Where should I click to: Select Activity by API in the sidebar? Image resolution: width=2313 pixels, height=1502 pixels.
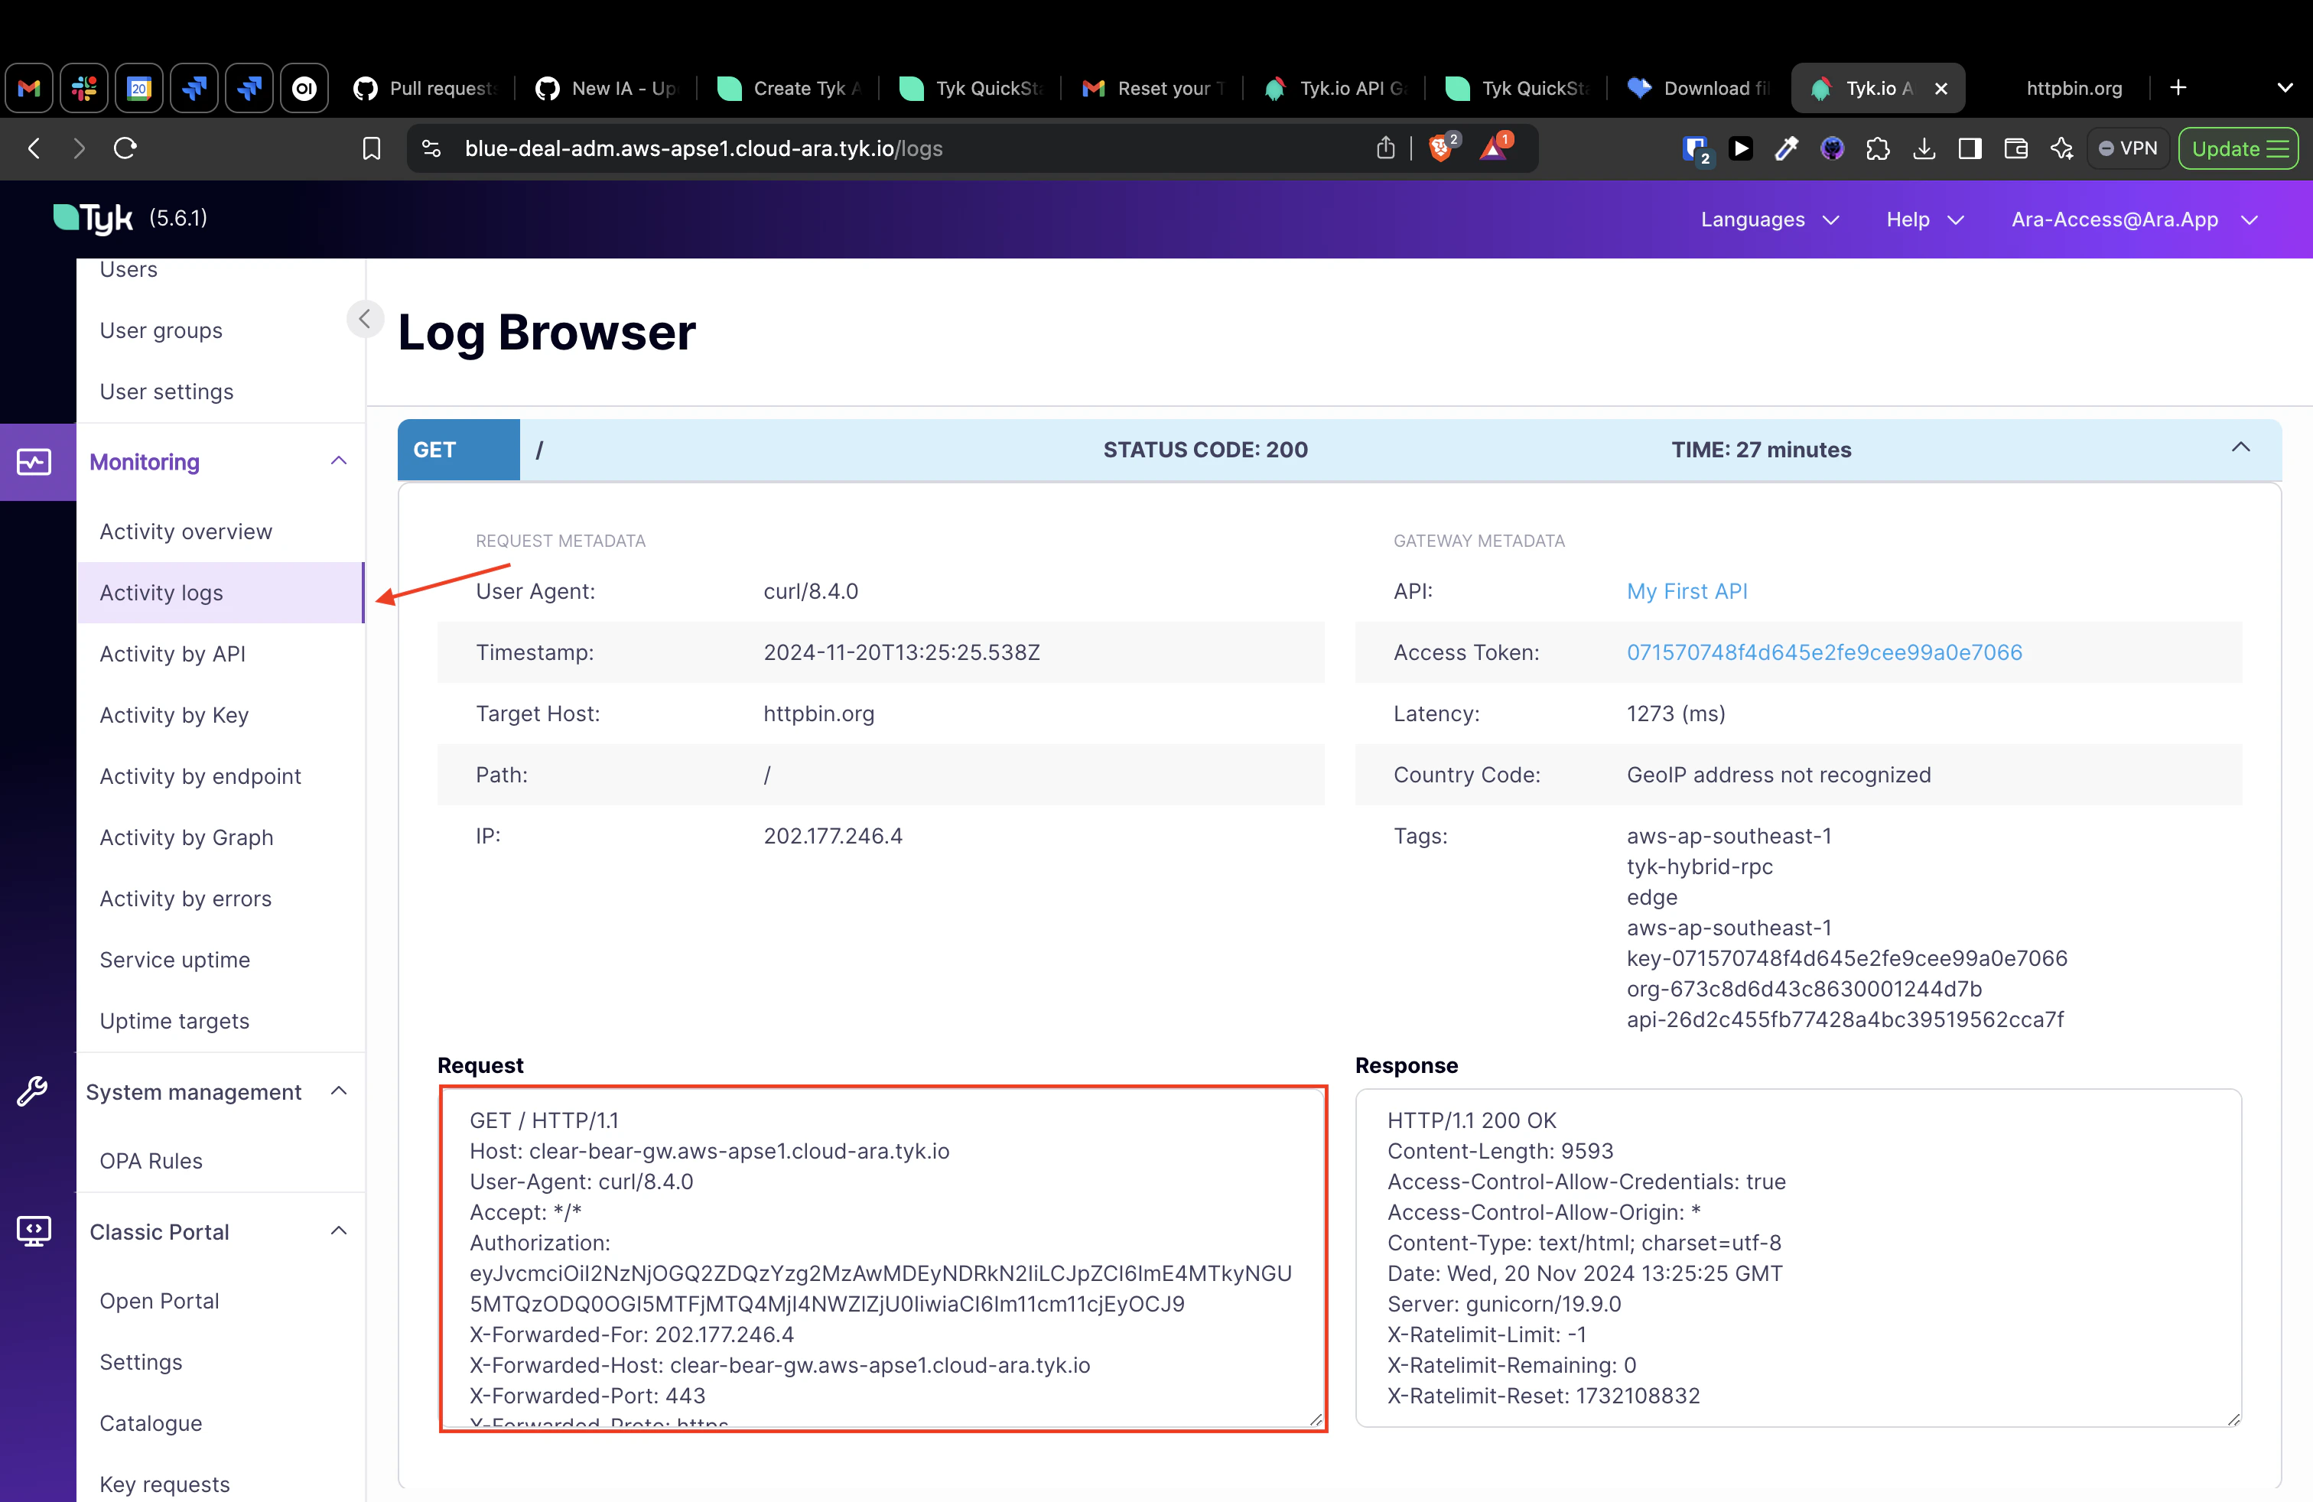(x=172, y=653)
